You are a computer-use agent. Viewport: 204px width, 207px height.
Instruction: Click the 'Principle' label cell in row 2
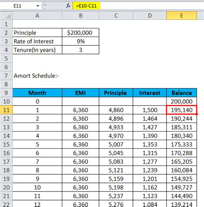tap(37, 33)
